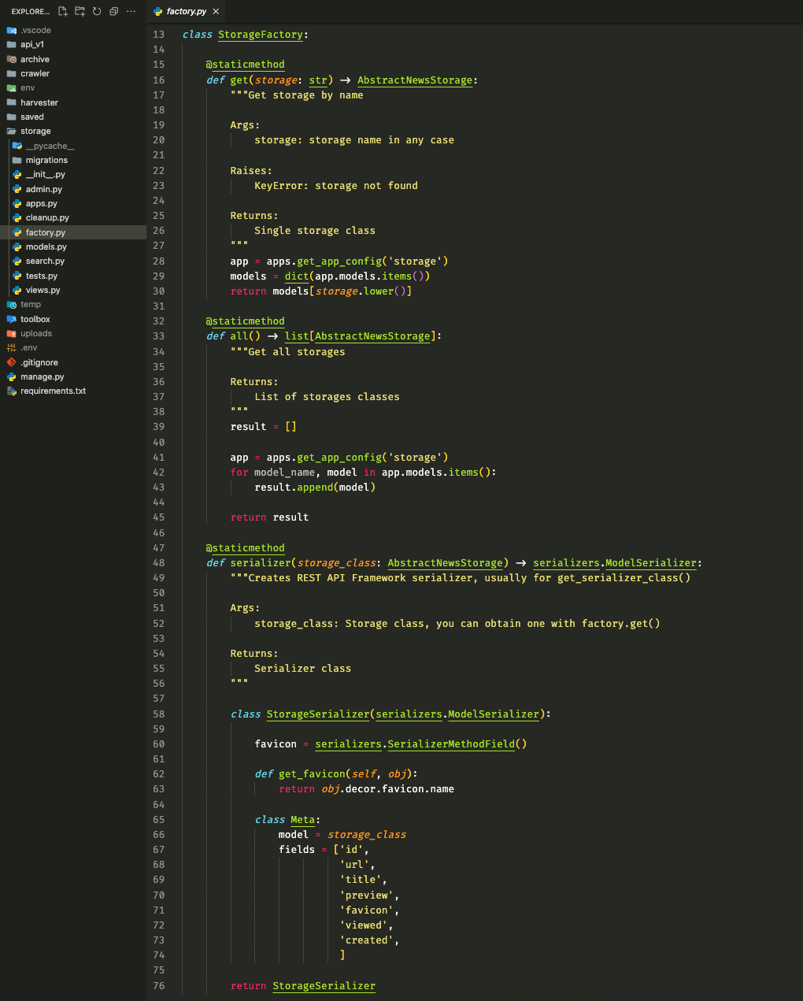Click @staticmethod decorator on line 47
Image resolution: width=803 pixels, height=1001 pixels.
(246, 548)
